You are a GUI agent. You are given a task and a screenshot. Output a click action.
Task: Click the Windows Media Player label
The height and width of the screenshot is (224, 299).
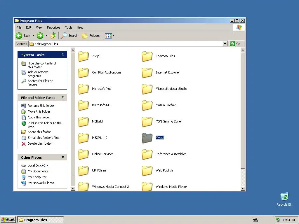171,187
